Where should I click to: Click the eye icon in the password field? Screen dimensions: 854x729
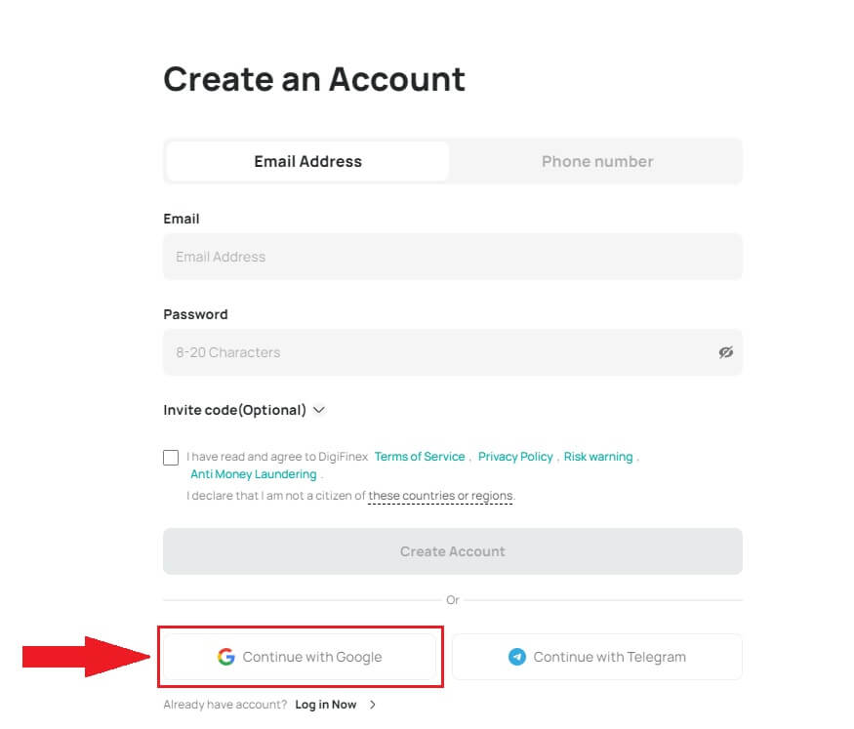tap(725, 352)
